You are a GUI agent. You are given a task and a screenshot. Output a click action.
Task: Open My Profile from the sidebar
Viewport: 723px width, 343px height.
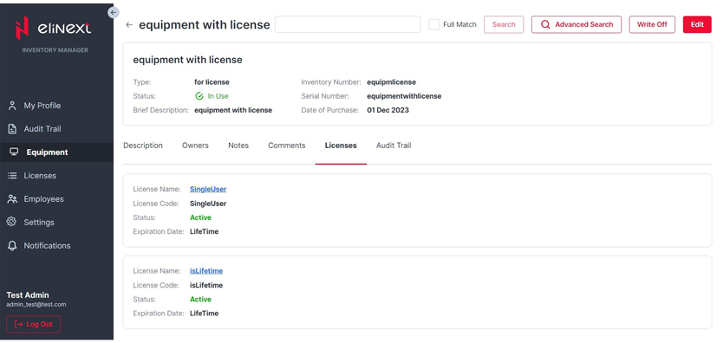(42, 106)
